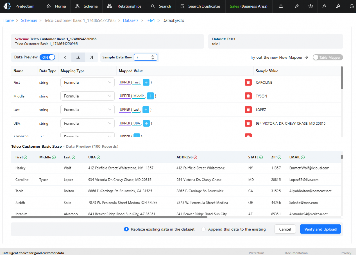Click email cell Lopez87@live.com

(x=304, y=180)
